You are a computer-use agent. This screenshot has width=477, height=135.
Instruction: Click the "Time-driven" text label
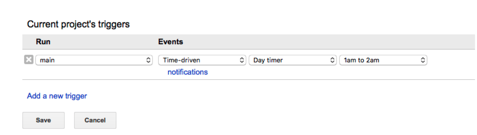point(182,60)
